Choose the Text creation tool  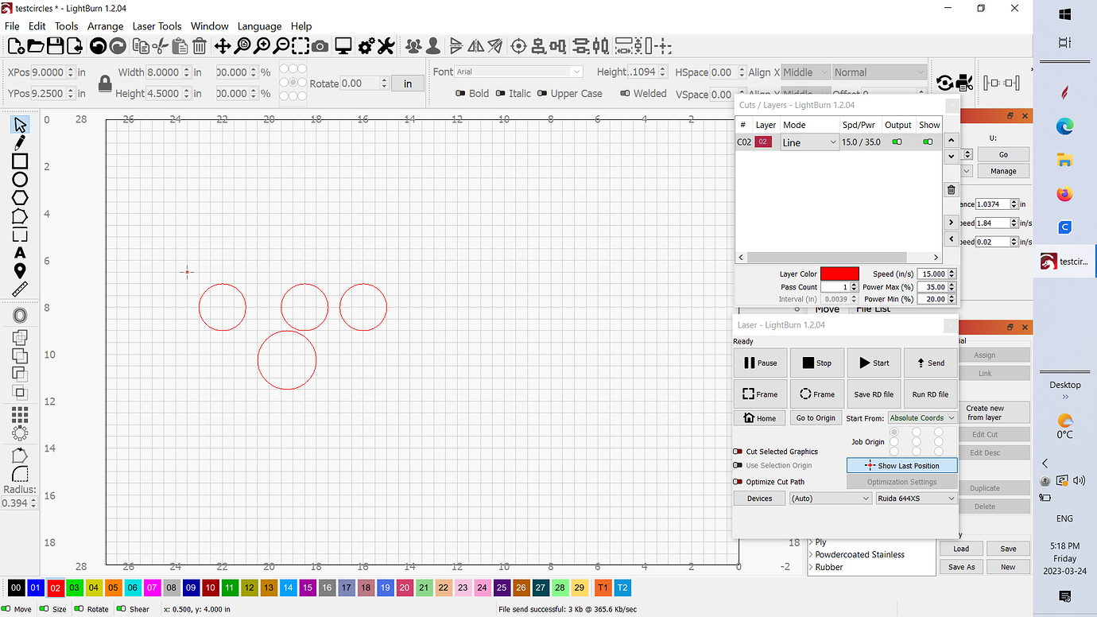(x=19, y=252)
